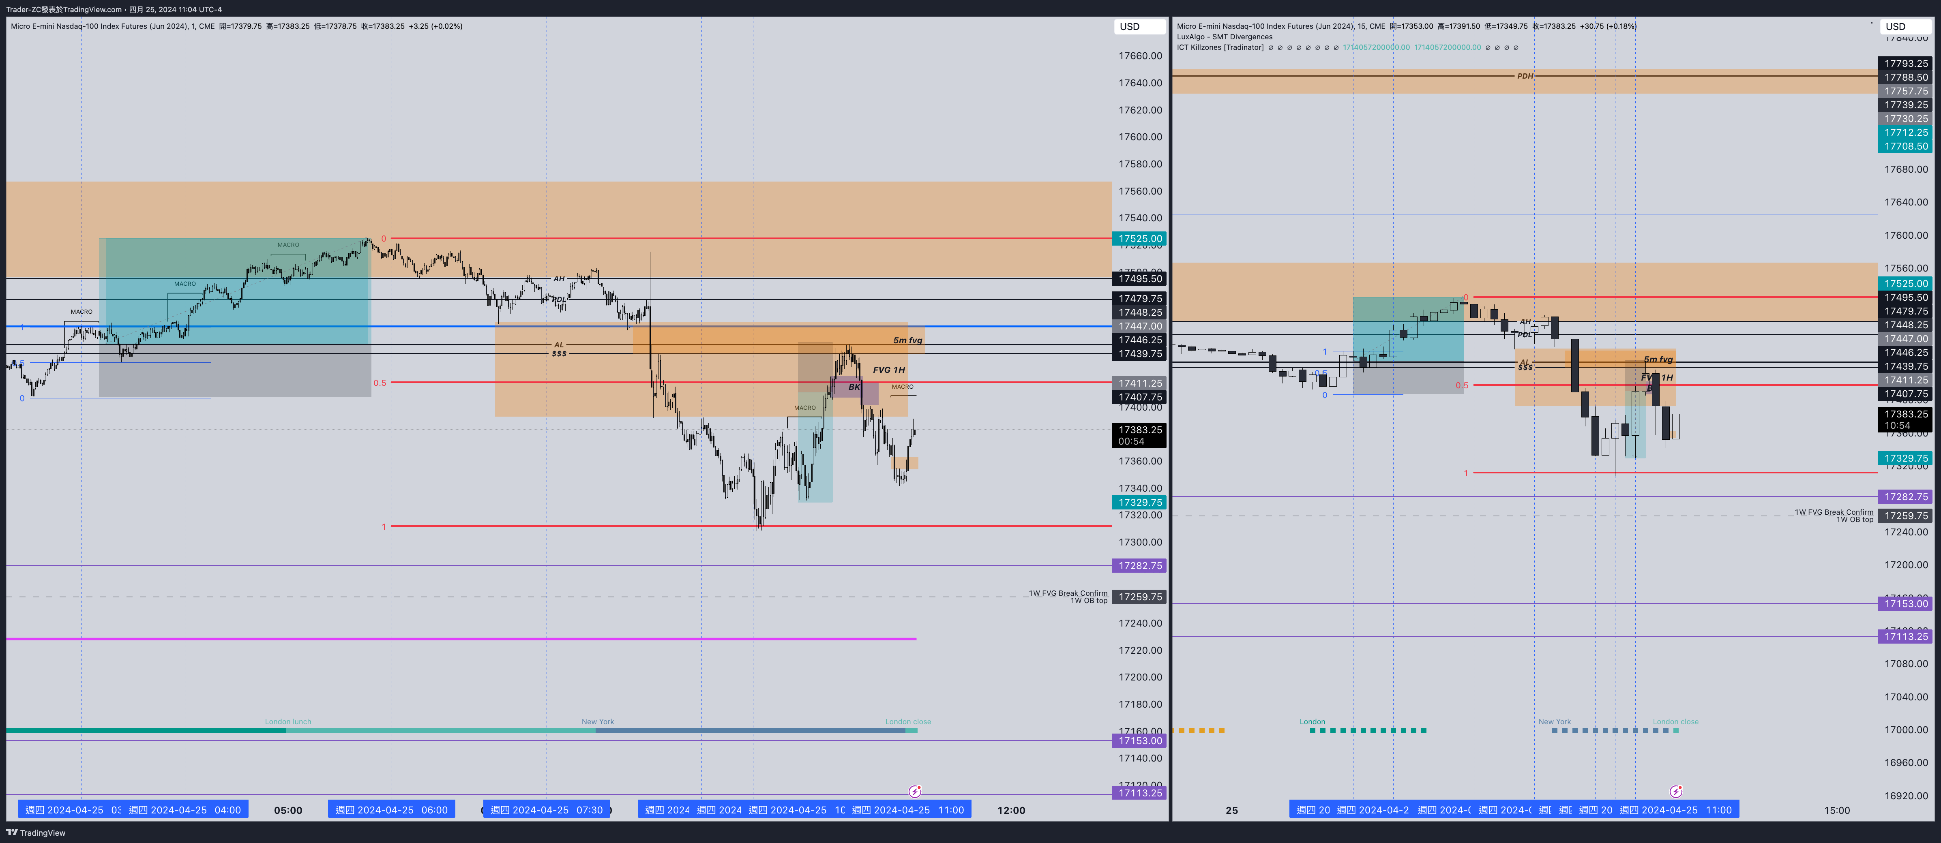Click the 17439.75 price label on left chart
The height and width of the screenshot is (843, 1941).
(1139, 354)
